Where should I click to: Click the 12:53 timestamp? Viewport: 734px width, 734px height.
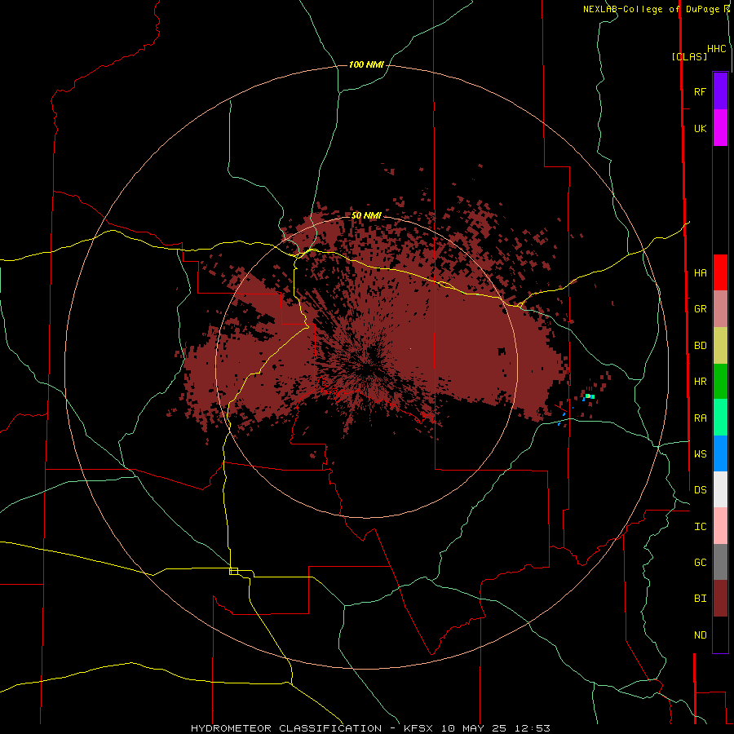pyautogui.click(x=531, y=728)
